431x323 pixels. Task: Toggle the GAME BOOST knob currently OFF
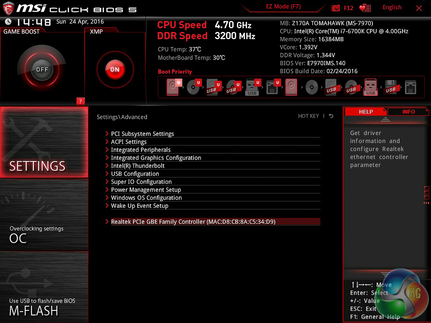pos(42,69)
